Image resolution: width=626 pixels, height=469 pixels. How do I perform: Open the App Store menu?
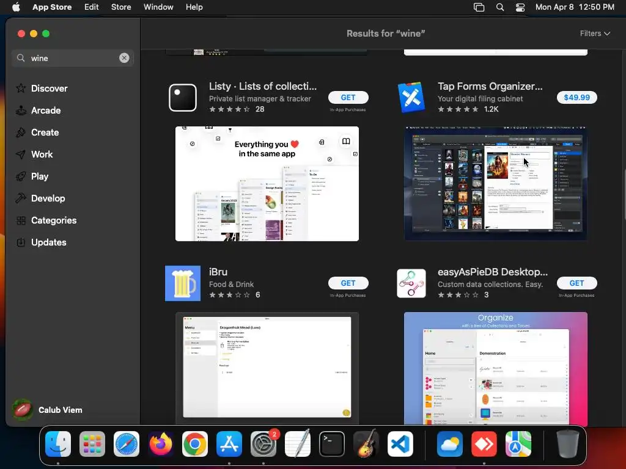click(52, 7)
